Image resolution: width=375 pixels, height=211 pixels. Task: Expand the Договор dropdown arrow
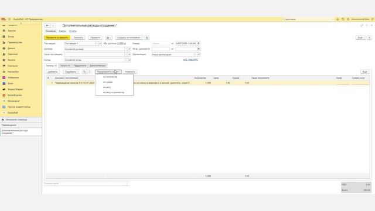[126, 49]
